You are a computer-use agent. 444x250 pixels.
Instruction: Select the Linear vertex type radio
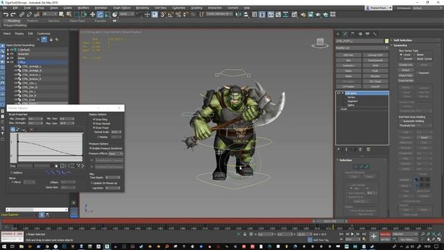tap(401, 54)
